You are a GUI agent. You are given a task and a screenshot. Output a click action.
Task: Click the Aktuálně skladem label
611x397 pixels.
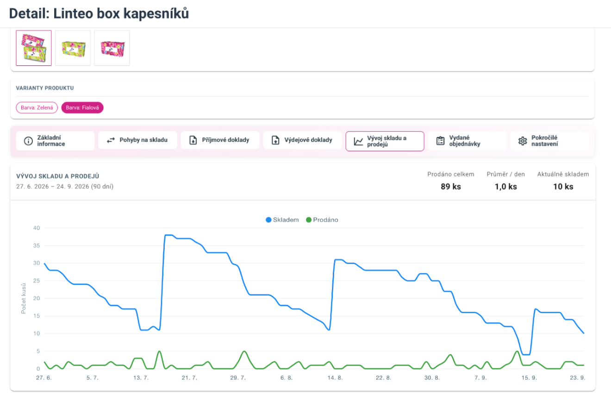[x=563, y=175]
